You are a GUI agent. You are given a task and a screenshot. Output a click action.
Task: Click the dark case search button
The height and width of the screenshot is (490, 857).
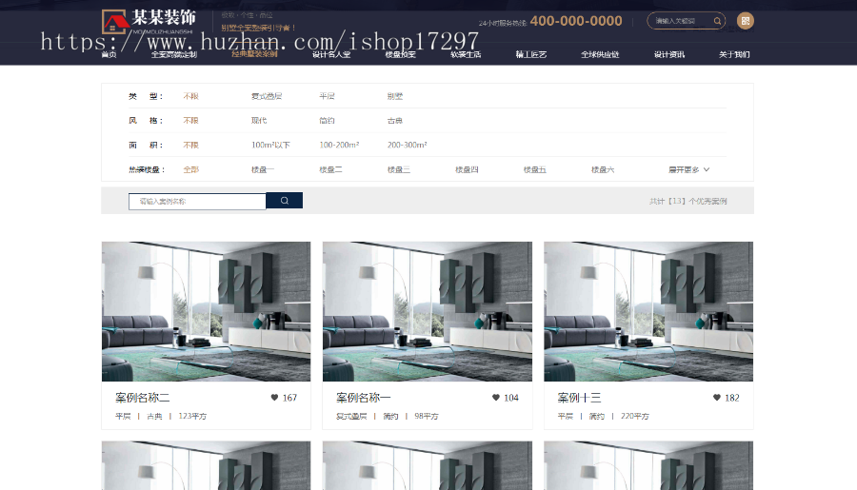[x=284, y=201]
